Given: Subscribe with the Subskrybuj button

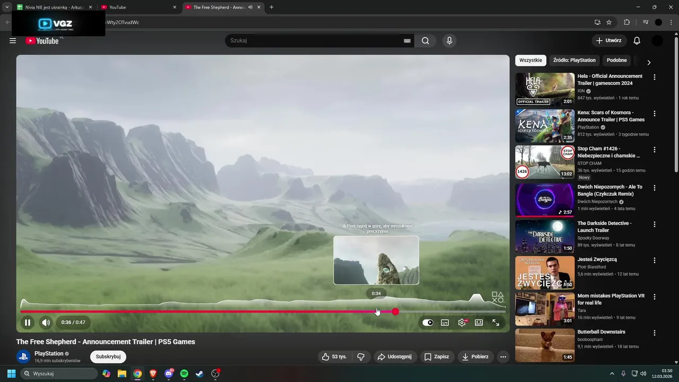Looking at the screenshot, I should pos(108,357).
